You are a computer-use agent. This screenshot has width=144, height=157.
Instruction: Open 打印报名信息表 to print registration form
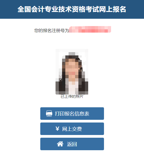click(72, 114)
